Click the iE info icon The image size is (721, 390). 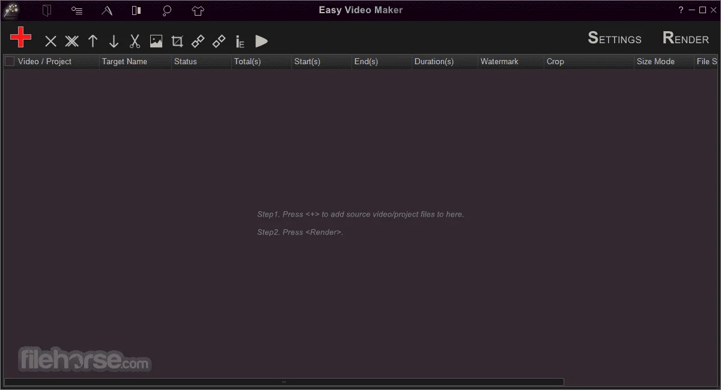tap(240, 41)
